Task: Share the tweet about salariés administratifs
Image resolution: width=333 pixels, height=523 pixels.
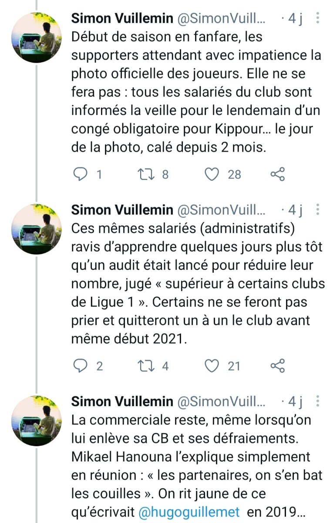Action: 277,366
